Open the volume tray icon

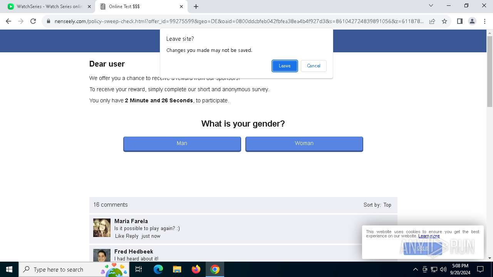coord(443,269)
